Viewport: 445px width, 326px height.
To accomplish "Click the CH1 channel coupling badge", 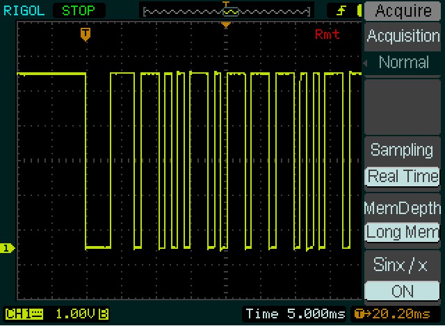I will pyautogui.click(x=24, y=314).
